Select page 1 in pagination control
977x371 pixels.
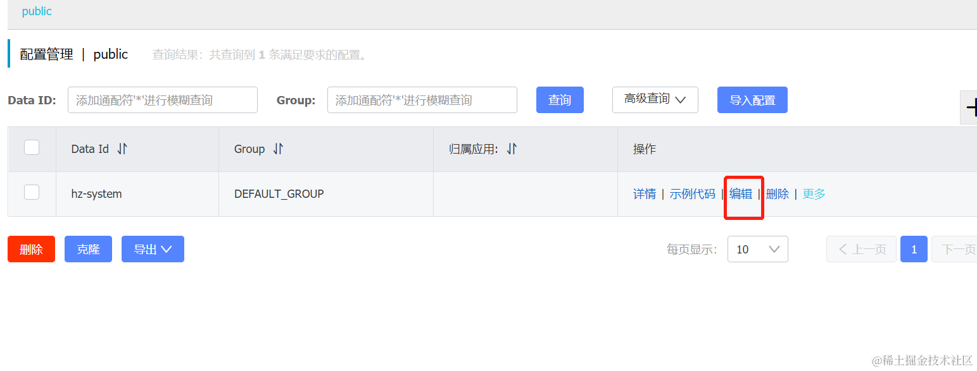(913, 248)
